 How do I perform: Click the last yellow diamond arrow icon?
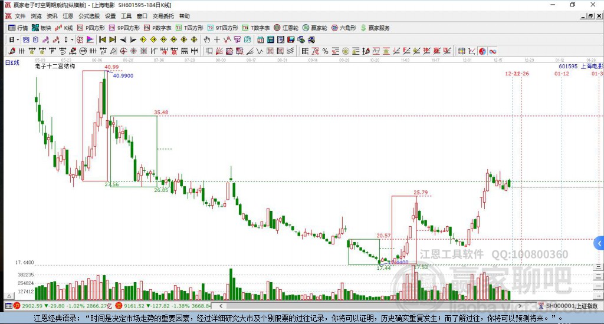click(193, 39)
